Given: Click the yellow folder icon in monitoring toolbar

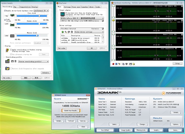Looking at the screenshot, I should (134, 64).
